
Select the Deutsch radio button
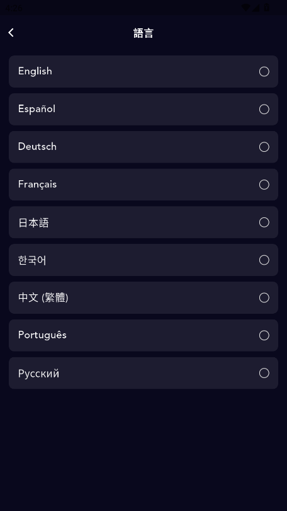tap(264, 147)
